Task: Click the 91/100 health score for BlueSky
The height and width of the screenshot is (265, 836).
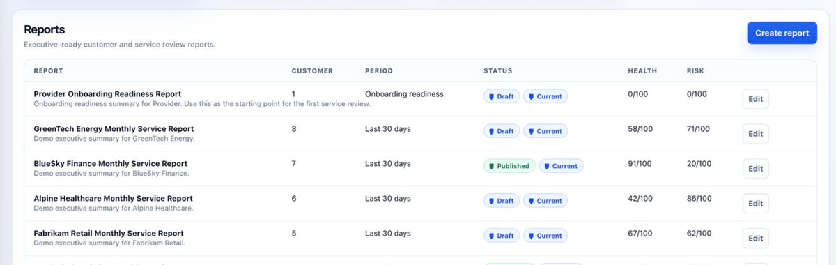Action: (640, 164)
